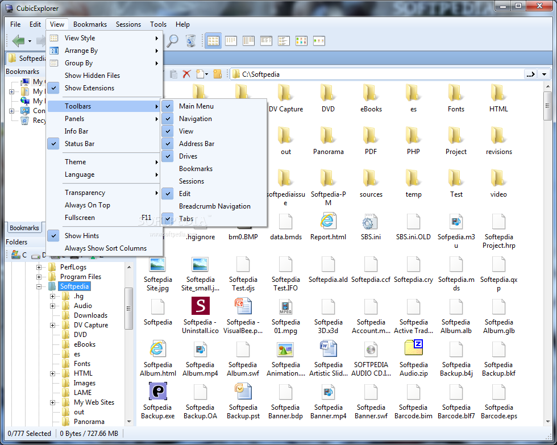Expand the Panels submenu

point(105,119)
